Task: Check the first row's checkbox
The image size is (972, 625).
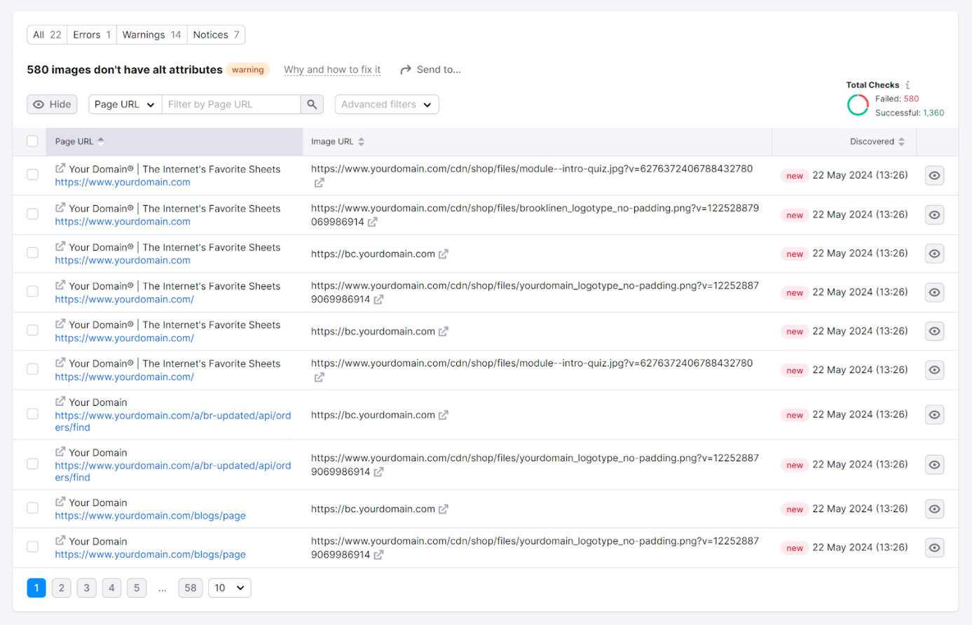Action: tap(32, 175)
